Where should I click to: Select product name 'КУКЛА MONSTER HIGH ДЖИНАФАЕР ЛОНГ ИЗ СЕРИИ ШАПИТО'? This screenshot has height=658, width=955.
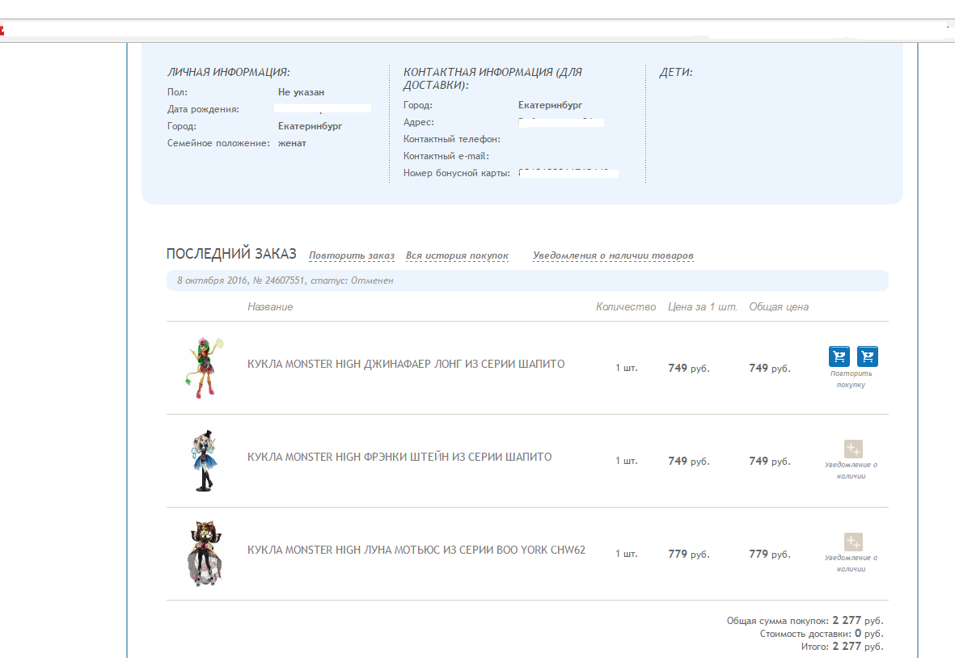[406, 364]
